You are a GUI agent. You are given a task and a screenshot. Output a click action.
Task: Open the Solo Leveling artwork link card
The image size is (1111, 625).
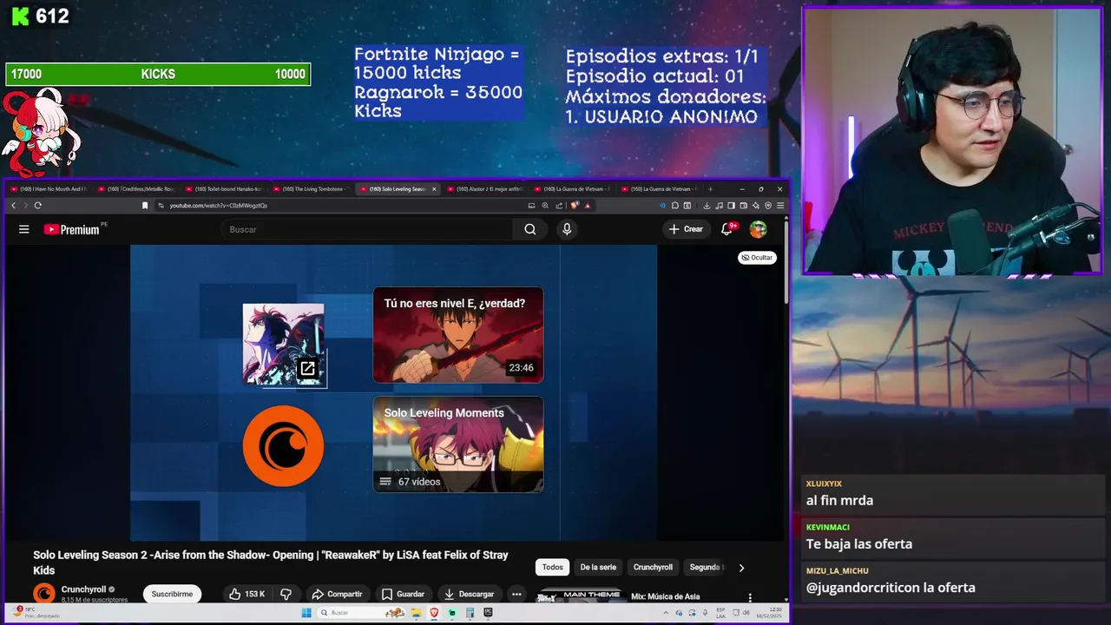click(283, 345)
